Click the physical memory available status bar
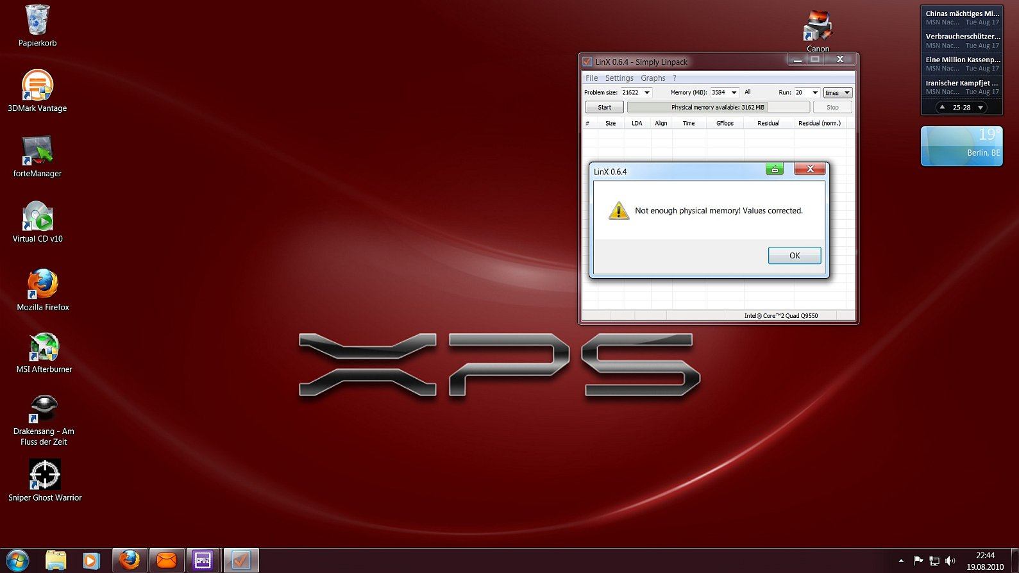Screen dimensions: 1019x573 [x=718, y=107]
